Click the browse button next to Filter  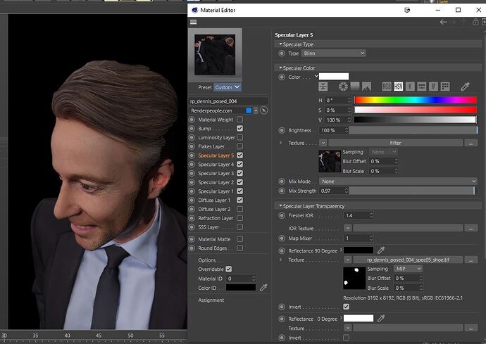471,143
